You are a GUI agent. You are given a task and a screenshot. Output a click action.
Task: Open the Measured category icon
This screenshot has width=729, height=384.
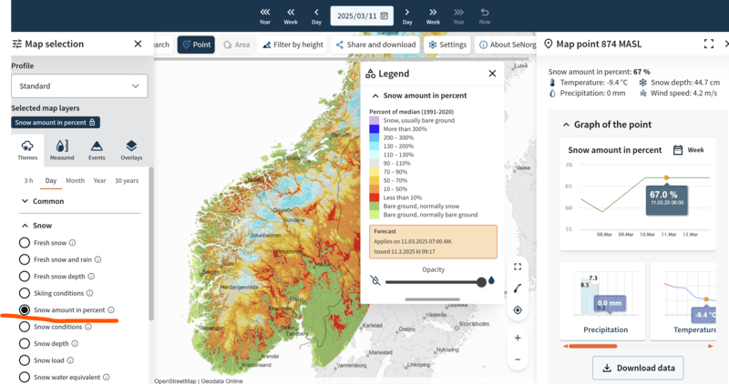tap(62, 150)
